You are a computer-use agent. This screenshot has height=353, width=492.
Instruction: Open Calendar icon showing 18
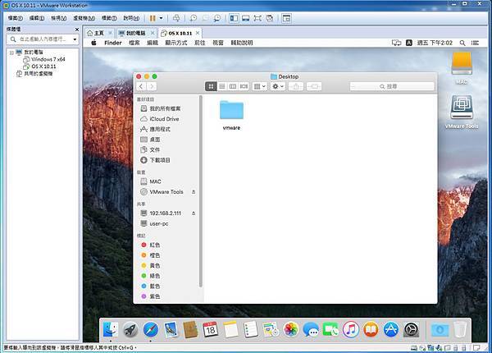coord(210,330)
